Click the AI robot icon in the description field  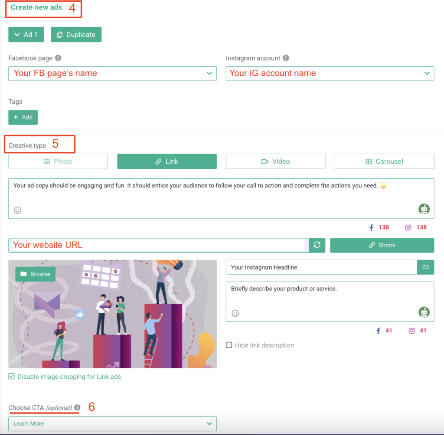point(424,311)
